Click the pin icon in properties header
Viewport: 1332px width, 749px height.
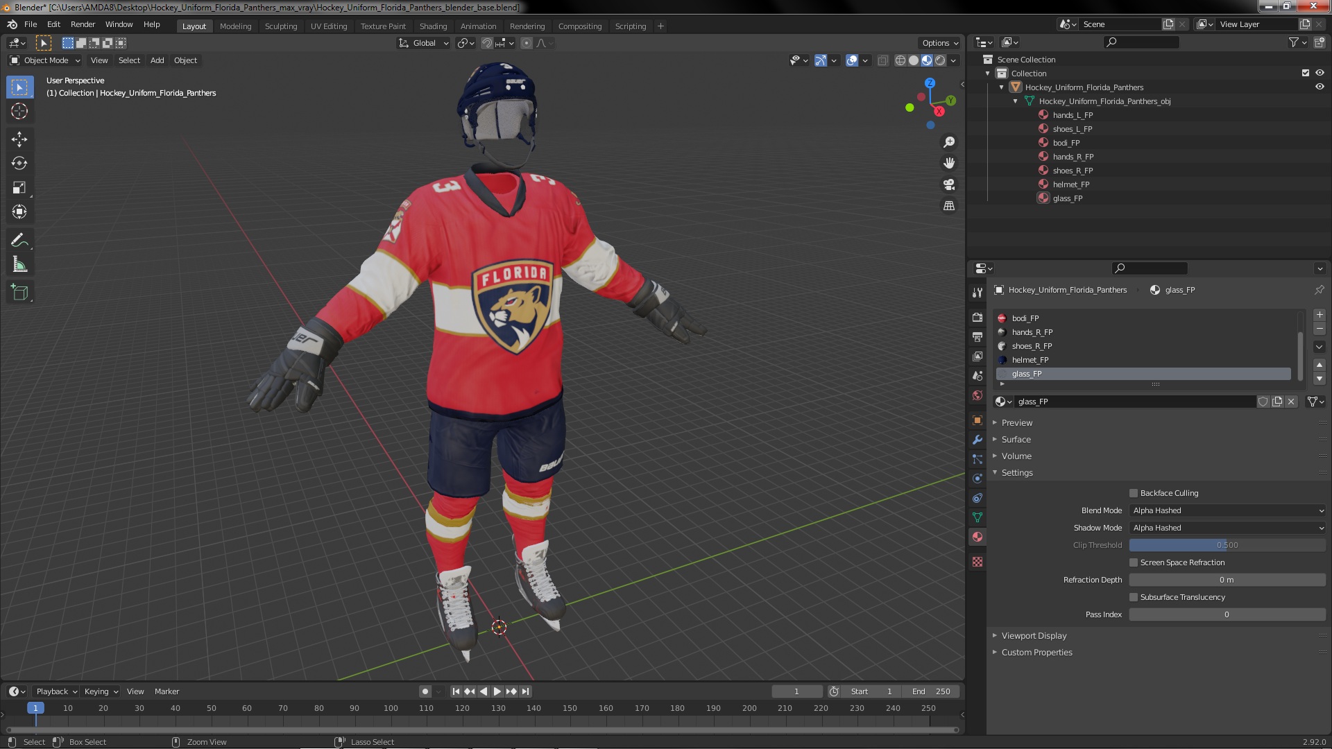(1319, 290)
